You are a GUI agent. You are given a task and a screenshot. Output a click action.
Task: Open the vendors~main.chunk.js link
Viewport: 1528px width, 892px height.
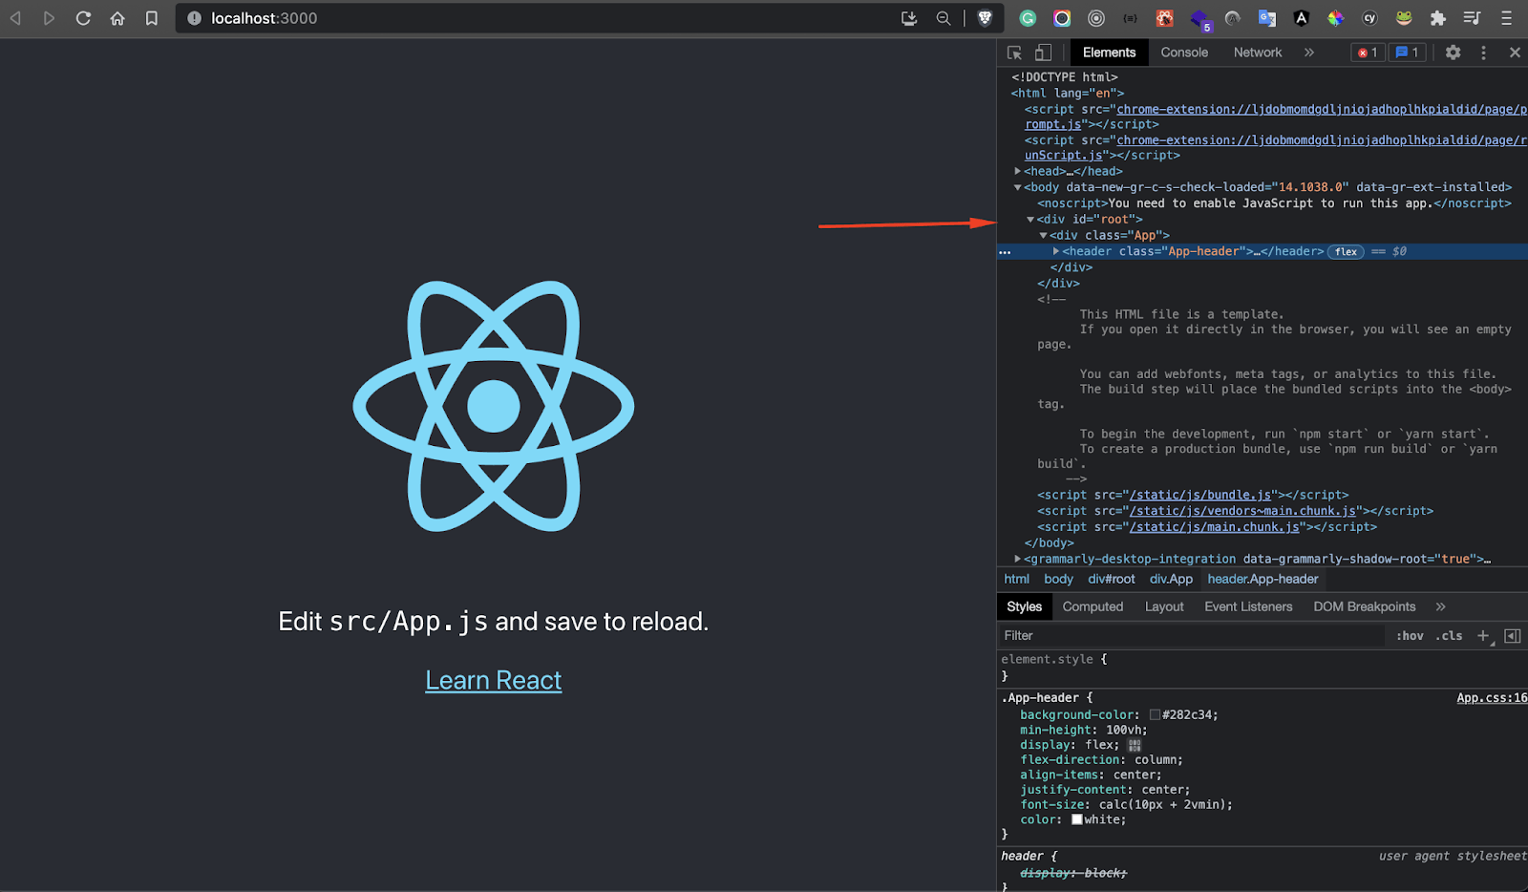click(x=1243, y=511)
